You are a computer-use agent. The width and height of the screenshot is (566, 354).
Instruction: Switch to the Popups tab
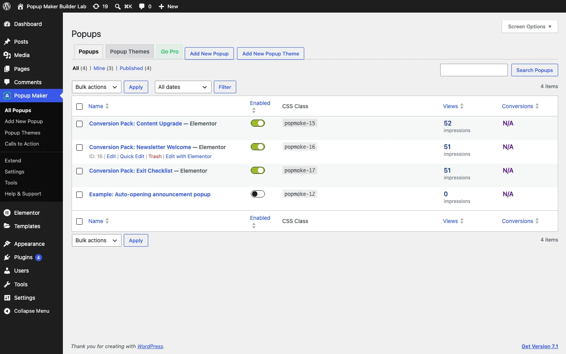pos(88,52)
